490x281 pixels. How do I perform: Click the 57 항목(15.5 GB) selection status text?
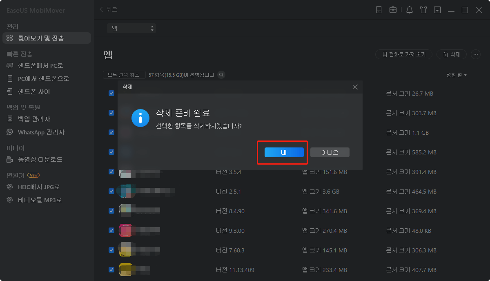click(181, 75)
